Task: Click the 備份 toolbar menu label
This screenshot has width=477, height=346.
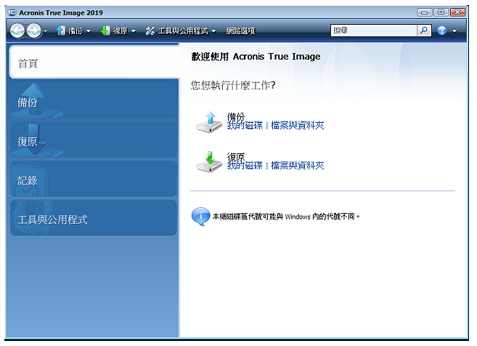Action: coord(76,31)
